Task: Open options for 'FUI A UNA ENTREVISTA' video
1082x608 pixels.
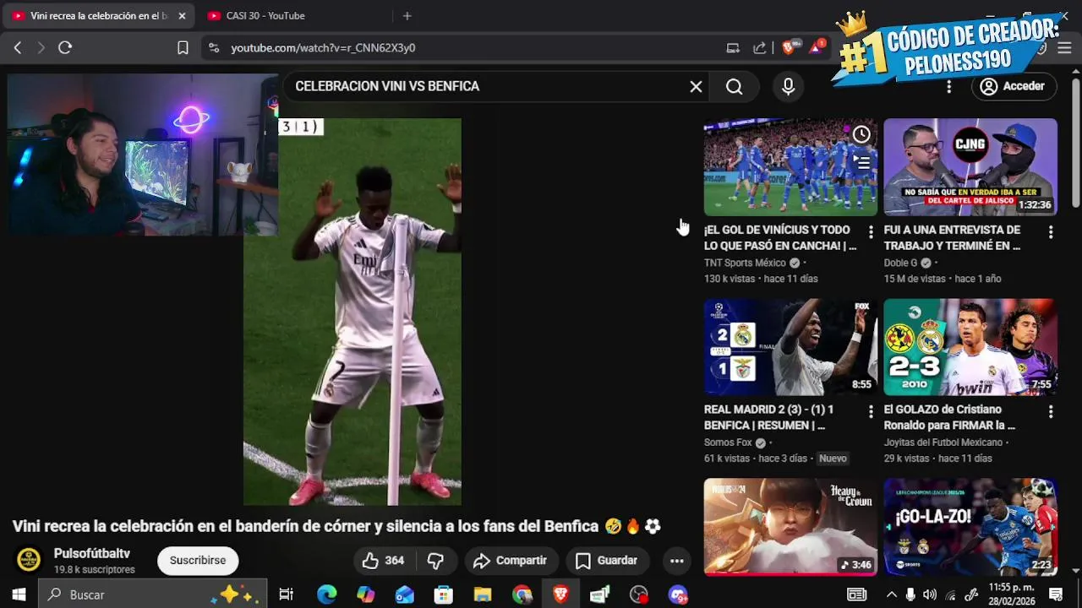Action: [1051, 231]
